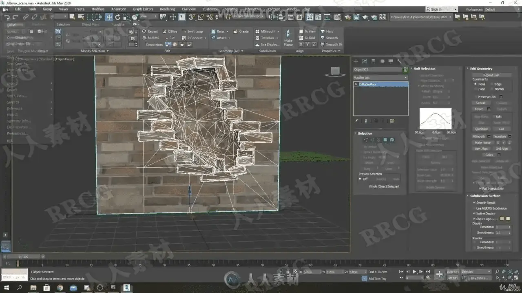Collapse the Subdivision Surface rollout
The width and height of the screenshot is (522, 293).
[485, 196]
